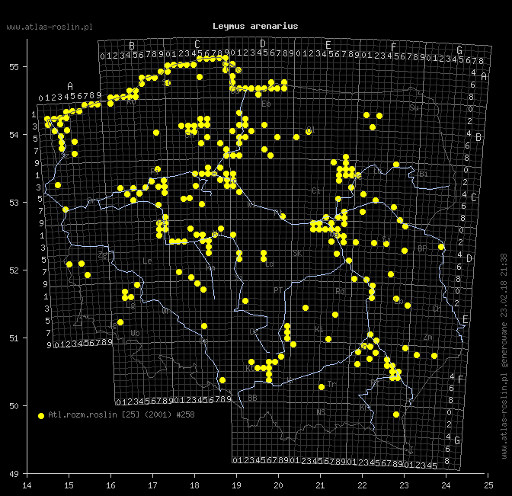The image size is (512, 496).
Task: Click the yellow legend dot beside Atl.rozm.roslin
Action: [x=41, y=416]
